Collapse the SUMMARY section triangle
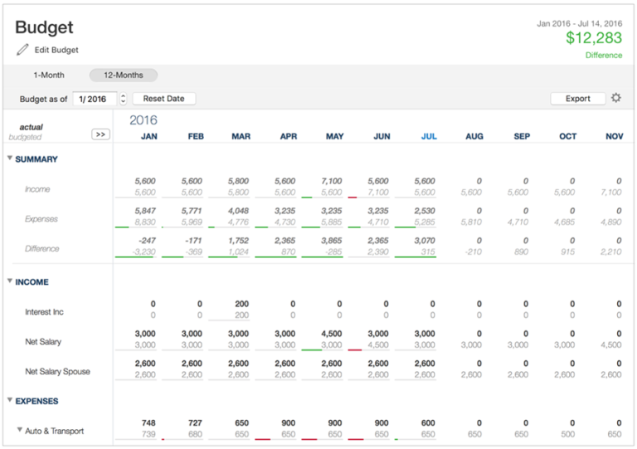637x449 pixels. point(10,158)
